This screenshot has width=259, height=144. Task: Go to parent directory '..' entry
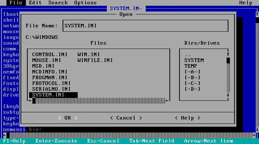point(187,55)
